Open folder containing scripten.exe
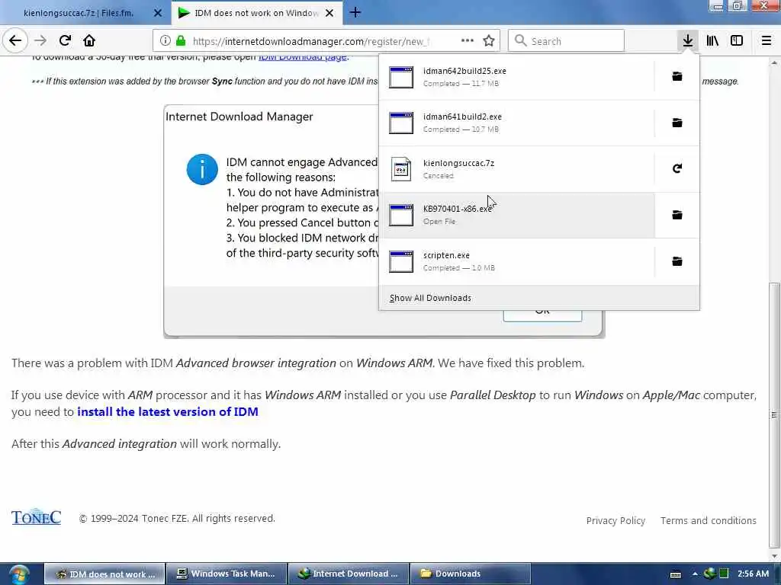Viewport: 781px width, 585px height. point(677,261)
